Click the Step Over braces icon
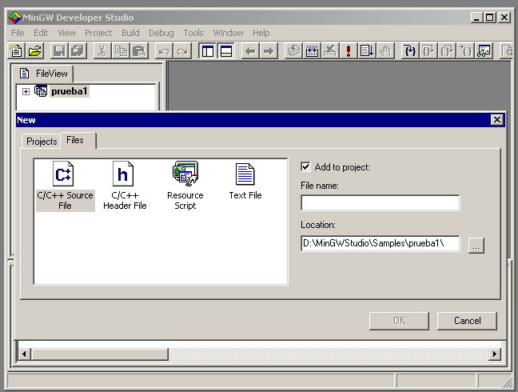518x392 pixels. point(428,51)
